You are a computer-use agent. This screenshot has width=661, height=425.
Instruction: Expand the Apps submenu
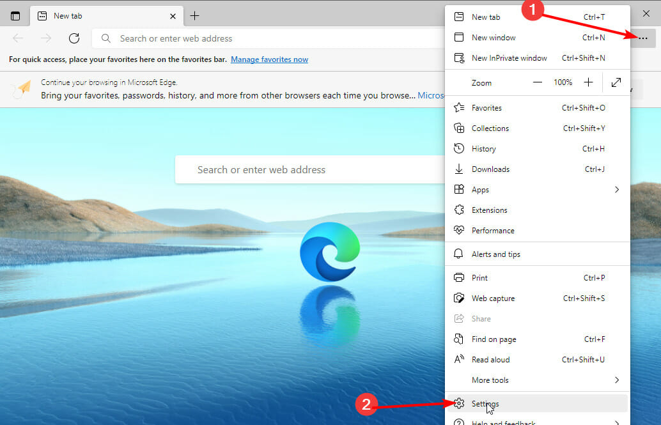point(538,190)
